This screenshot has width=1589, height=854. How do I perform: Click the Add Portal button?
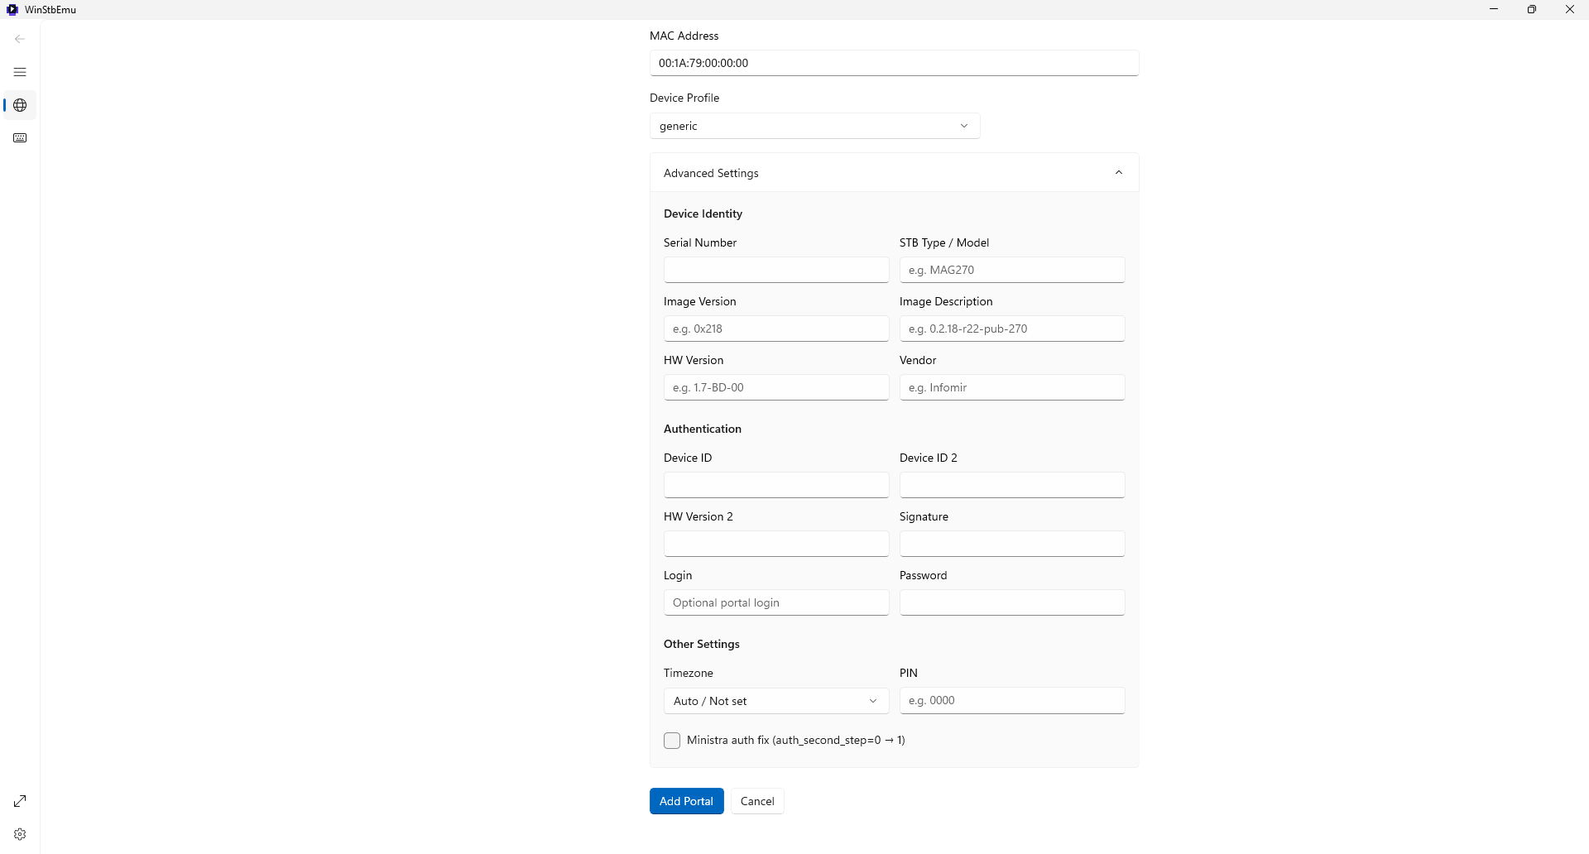coord(687,801)
